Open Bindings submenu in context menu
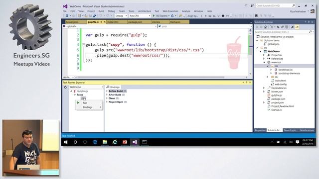The image size is (319, 179). pyautogui.click(x=89, y=107)
